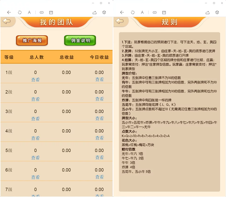Click the share icon in the right window toolbar

pyautogui.click(x=207, y=12)
